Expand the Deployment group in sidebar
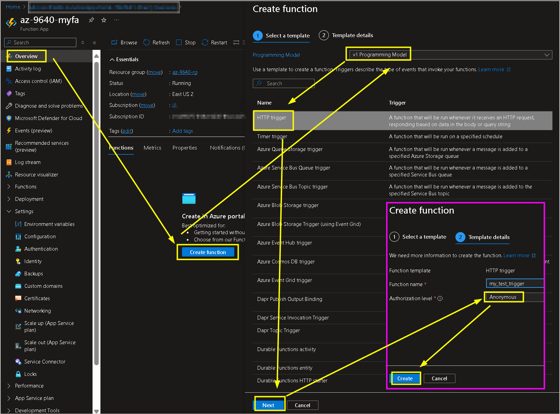This screenshot has height=414, width=560. [9, 199]
